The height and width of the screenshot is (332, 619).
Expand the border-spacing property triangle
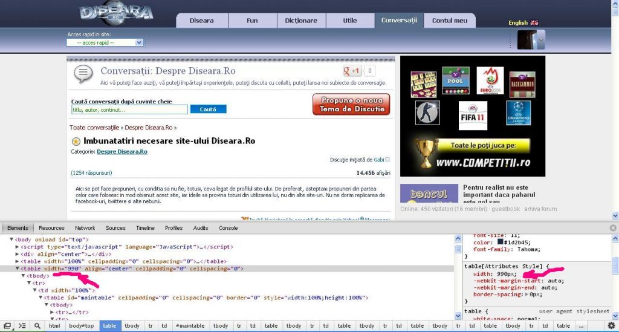527,294
